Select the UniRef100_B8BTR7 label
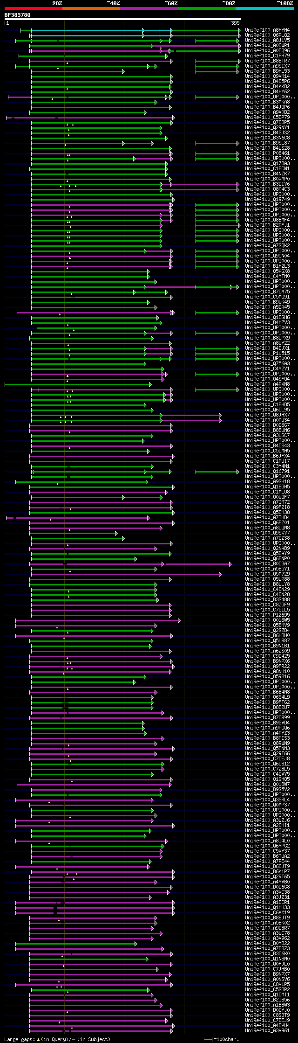298x1043 pixels. [267, 61]
